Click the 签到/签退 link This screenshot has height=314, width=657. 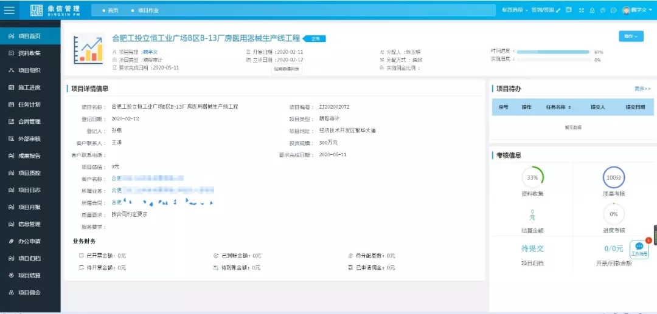pyautogui.click(x=543, y=10)
